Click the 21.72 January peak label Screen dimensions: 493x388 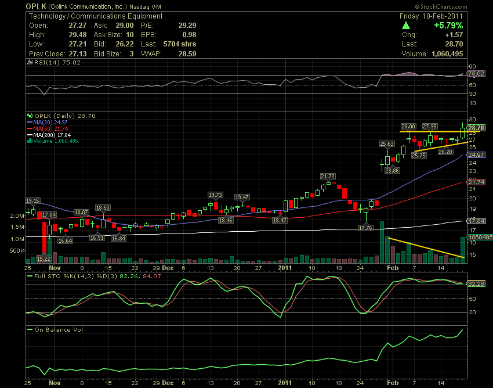pos(328,177)
